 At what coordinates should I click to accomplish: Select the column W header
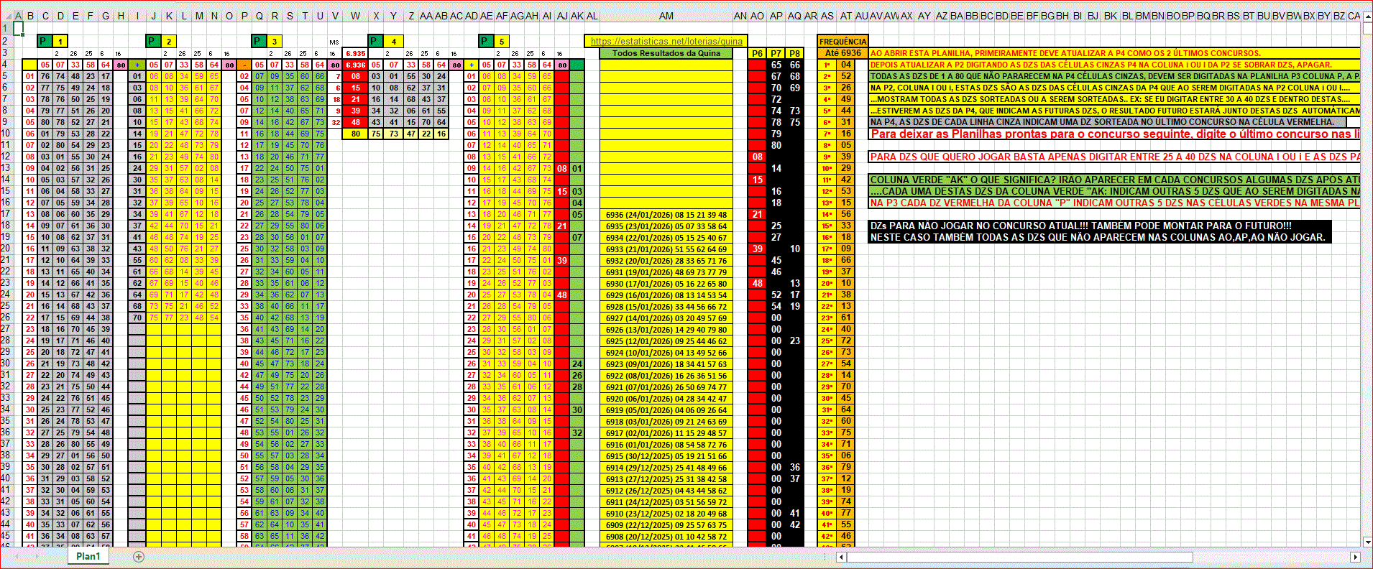click(355, 16)
